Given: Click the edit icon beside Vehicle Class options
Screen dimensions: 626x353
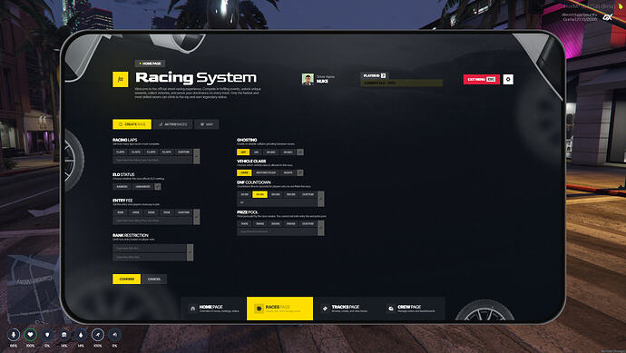Looking at the screenshot, I should pyautogui.click(x=300, y=172).
